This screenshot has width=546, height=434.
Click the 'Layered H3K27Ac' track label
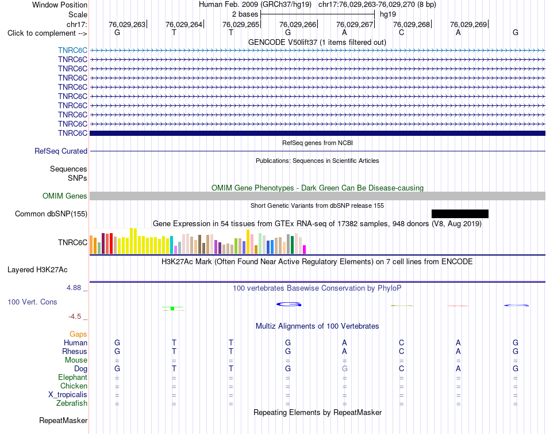click(x=37, y=270)
